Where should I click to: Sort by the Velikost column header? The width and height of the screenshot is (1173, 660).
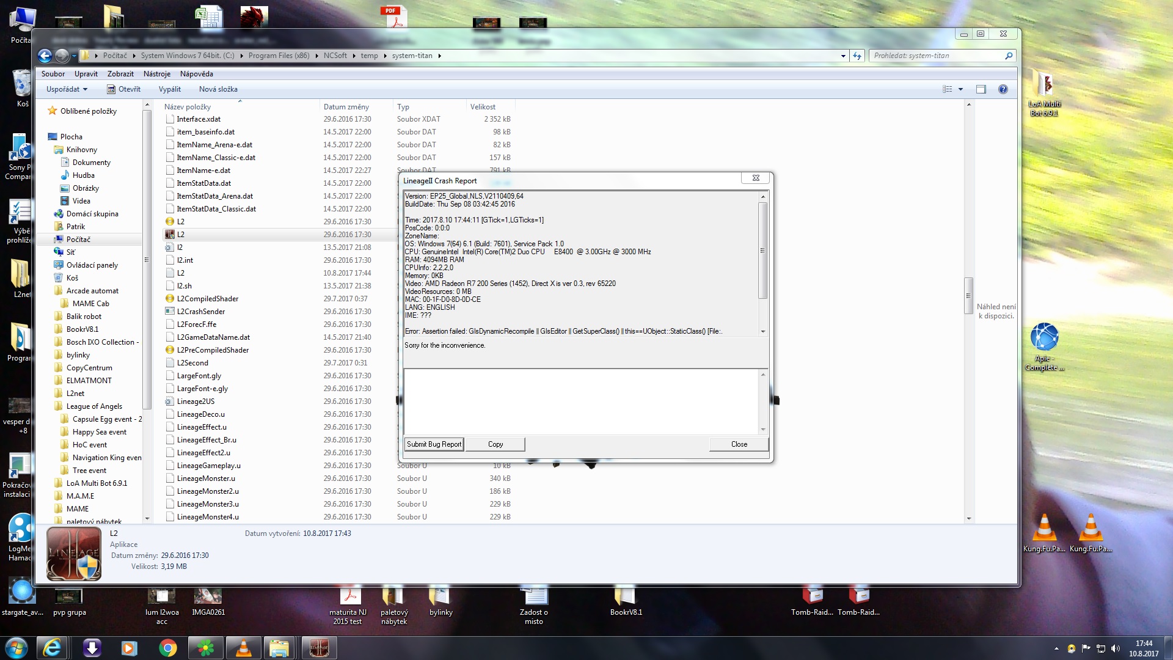click(490, 107)
